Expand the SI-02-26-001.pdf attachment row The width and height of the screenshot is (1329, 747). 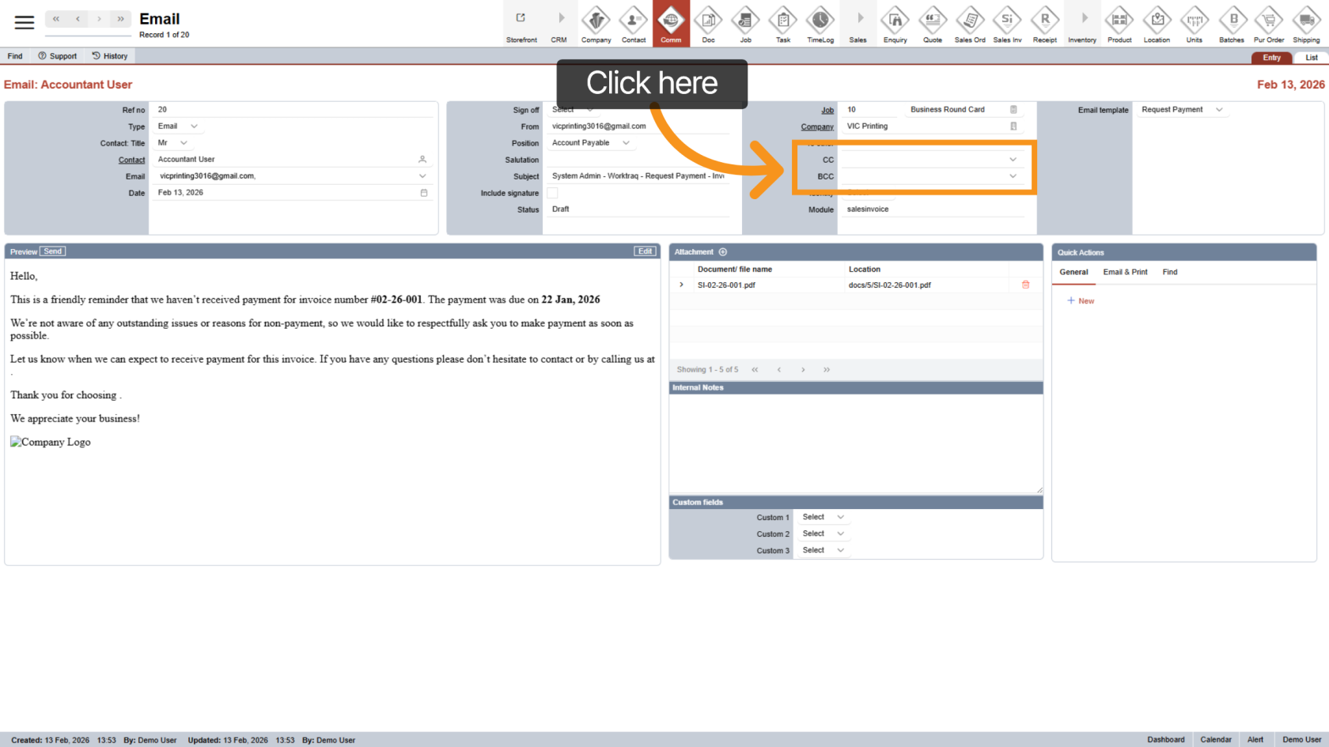pyautogui.click(x=681, y=285)
